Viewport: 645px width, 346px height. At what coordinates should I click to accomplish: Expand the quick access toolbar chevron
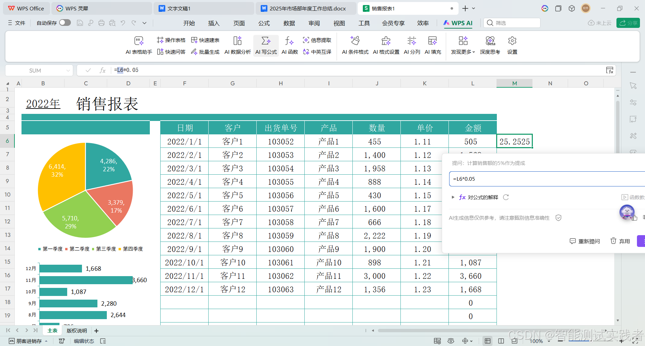pyautogui.click(x=144, y=23)
